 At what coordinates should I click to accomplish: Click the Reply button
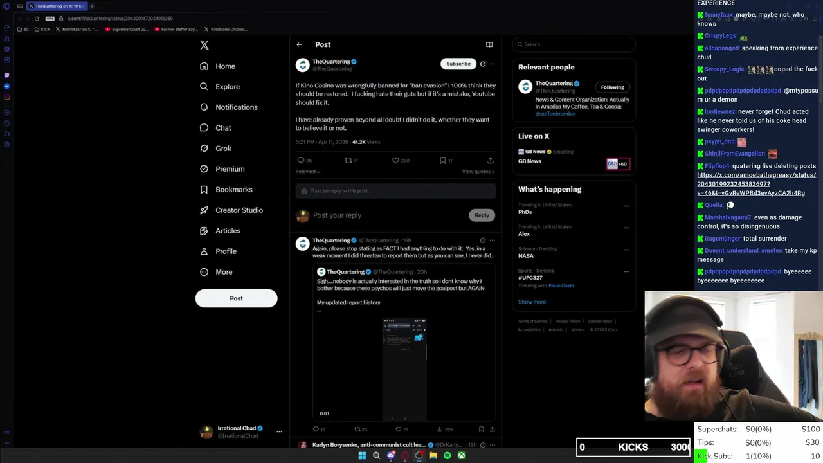click(482, 215)
